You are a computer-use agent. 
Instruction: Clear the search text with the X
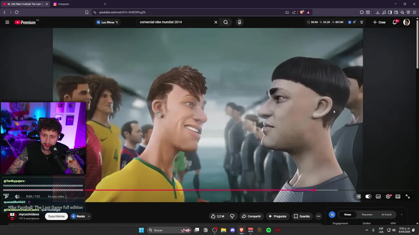(x=216, y=22)
